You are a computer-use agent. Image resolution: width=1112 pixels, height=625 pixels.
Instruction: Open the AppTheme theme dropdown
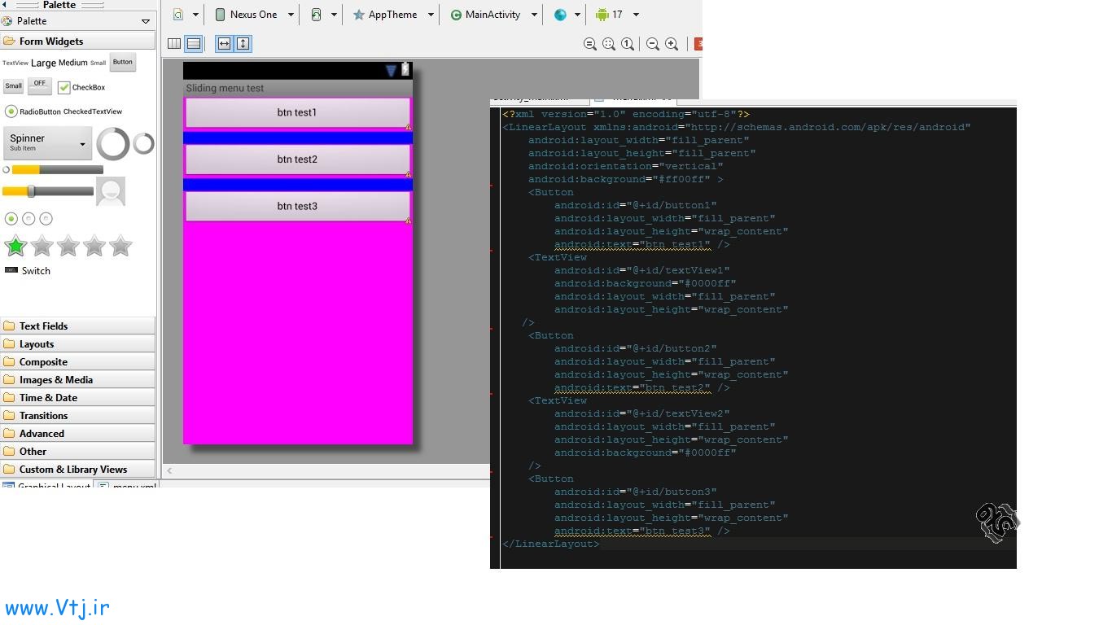(392, 15)
